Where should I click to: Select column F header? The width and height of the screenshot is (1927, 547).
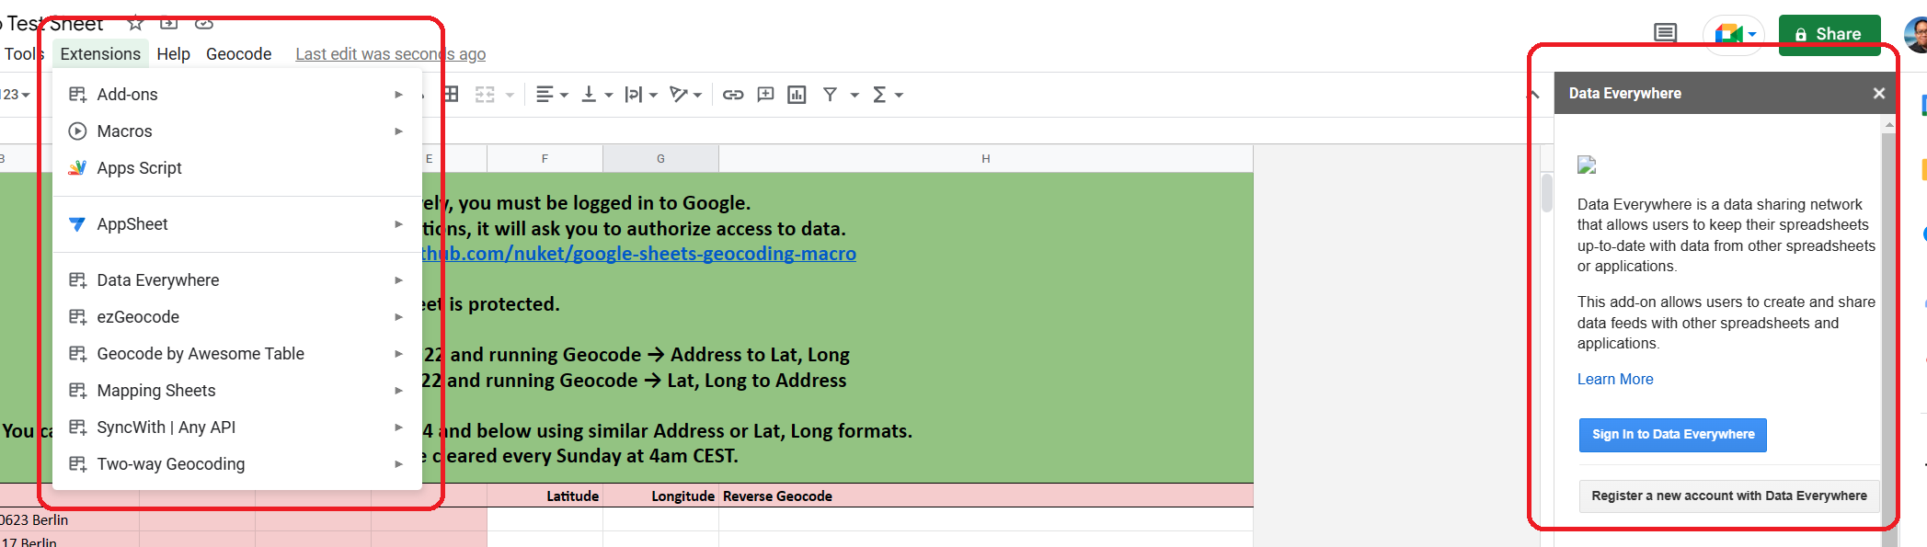coord(545,158)
